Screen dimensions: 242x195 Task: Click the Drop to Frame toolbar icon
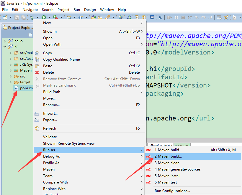(219, 17)
